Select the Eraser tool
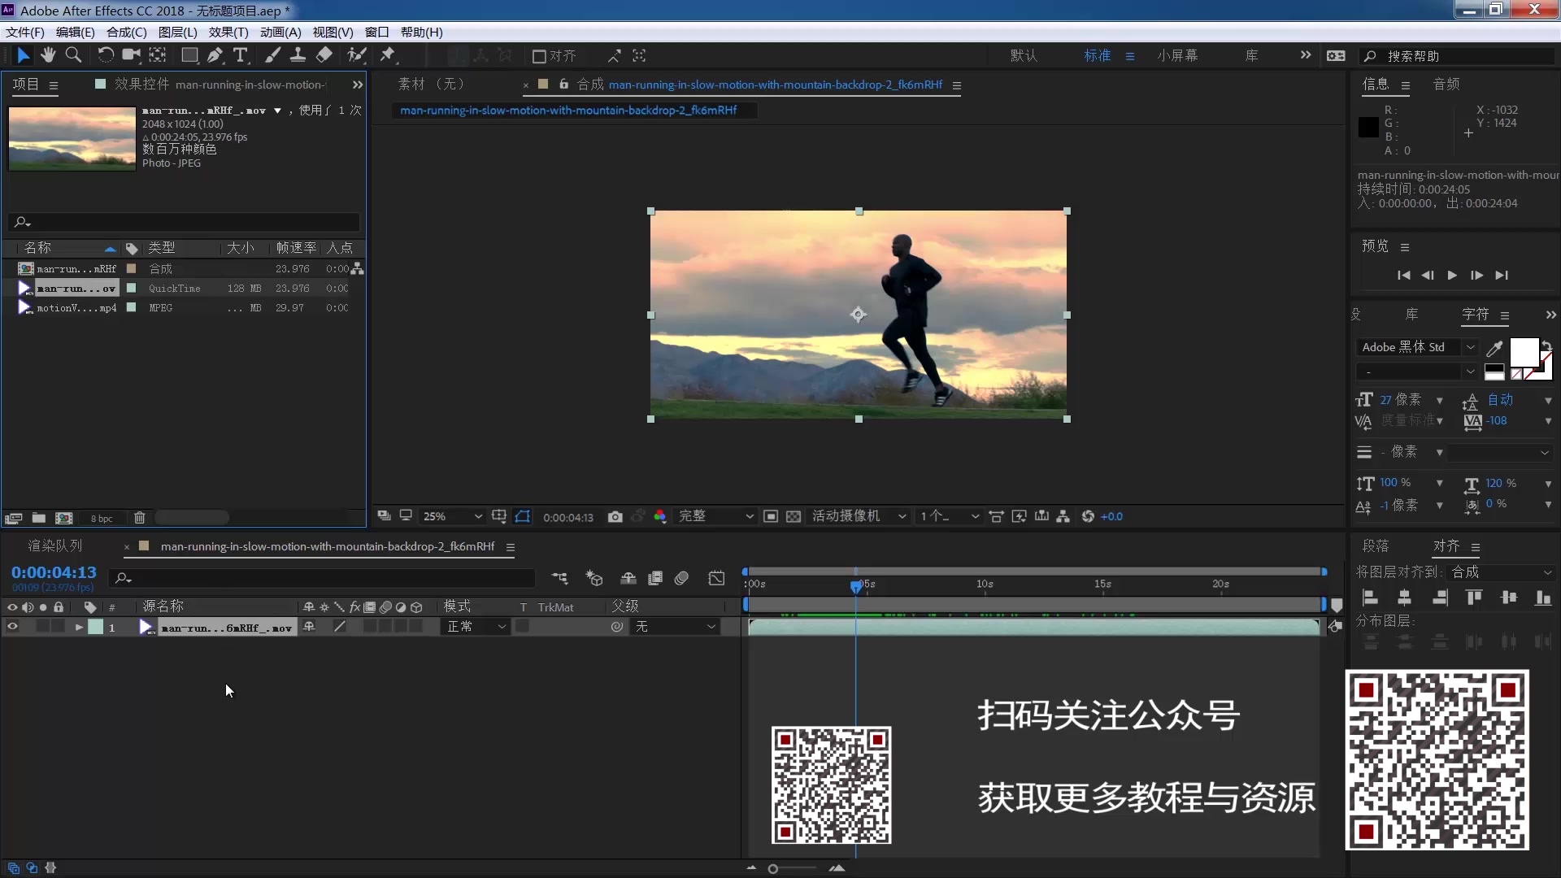Screen dimensions: 1561x878 coord(324,55)
